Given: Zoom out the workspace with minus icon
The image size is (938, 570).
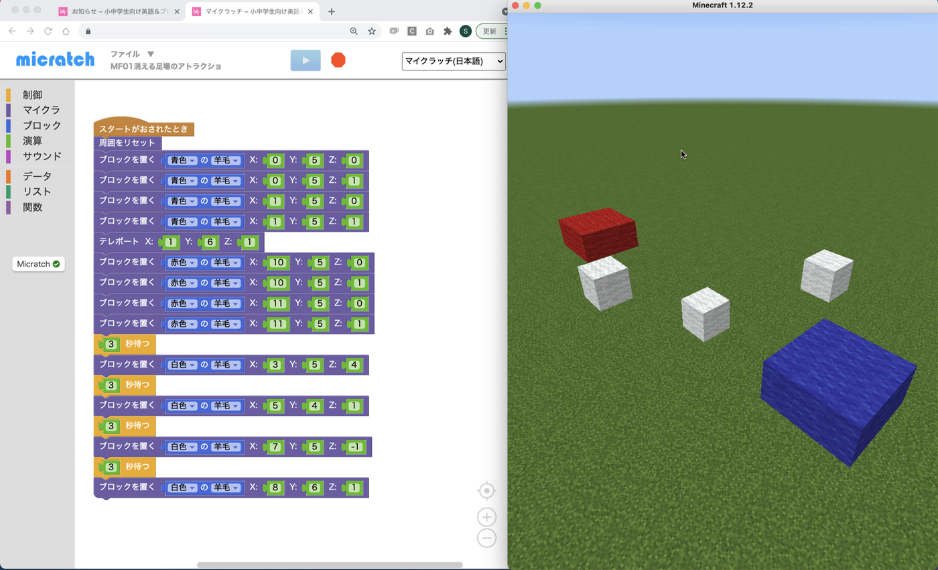Looking at the screenshot, I should [487, 538].
